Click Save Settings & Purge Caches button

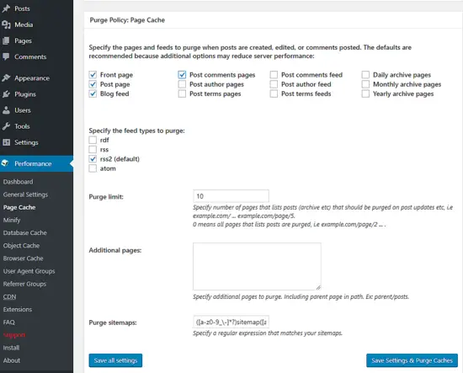(x=412, y=360)
